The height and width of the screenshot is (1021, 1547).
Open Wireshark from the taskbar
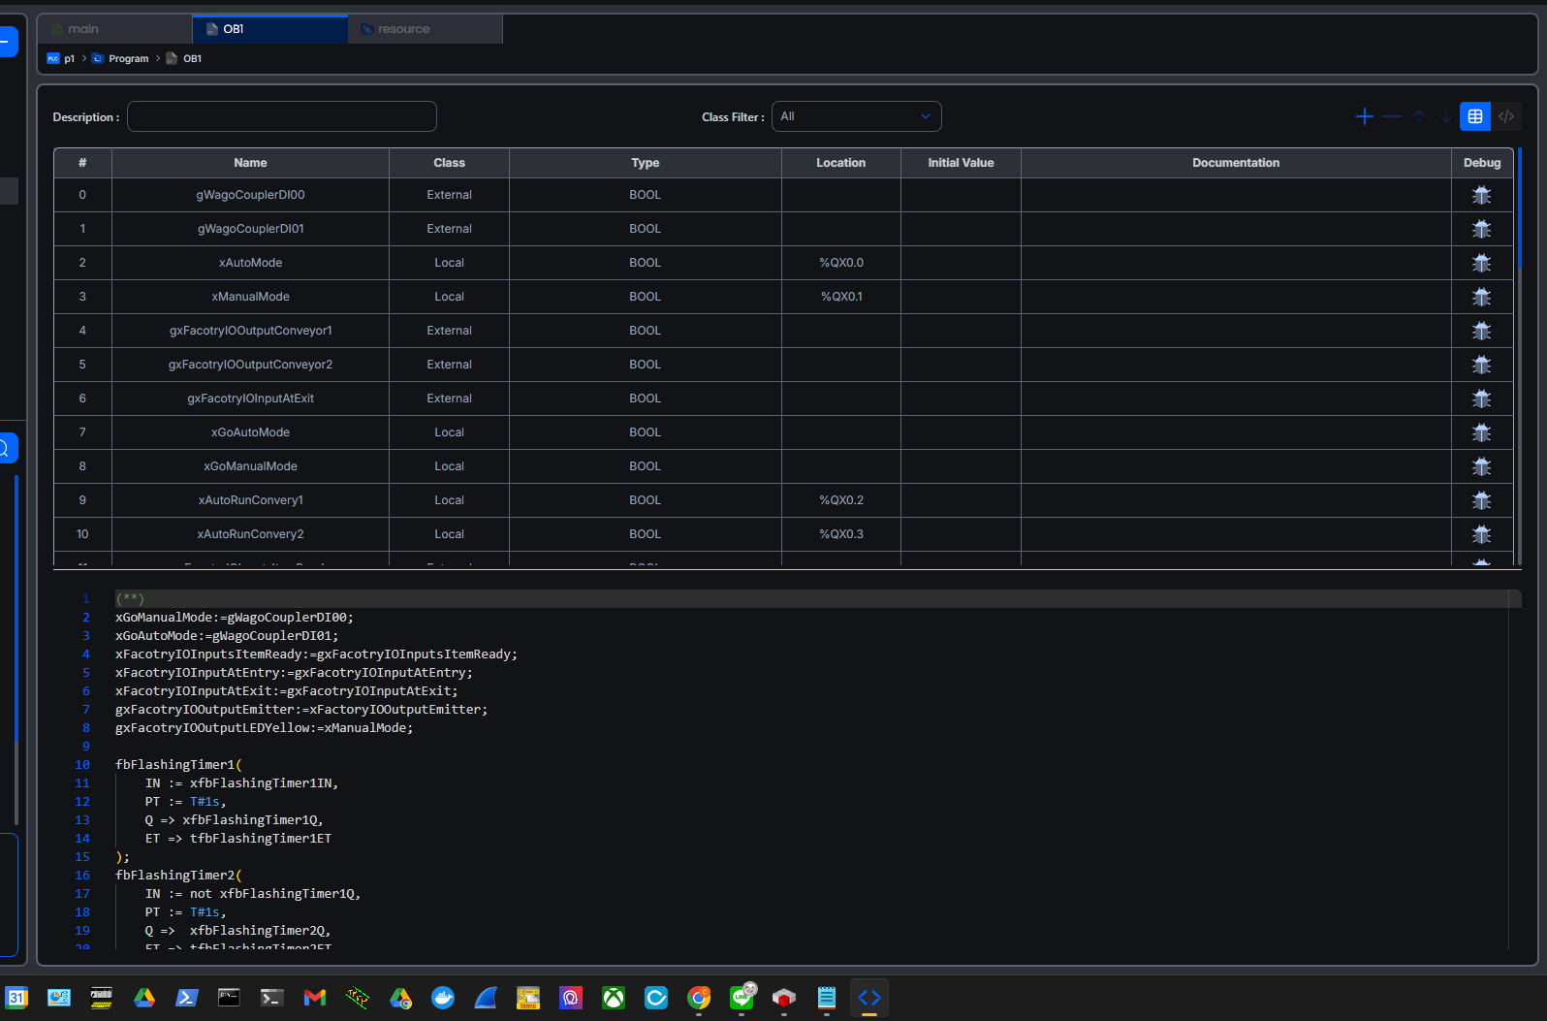click(486, 998)
